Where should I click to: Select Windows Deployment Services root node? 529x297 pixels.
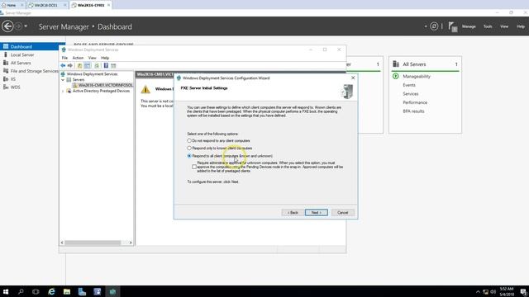[x=92, y=73]
